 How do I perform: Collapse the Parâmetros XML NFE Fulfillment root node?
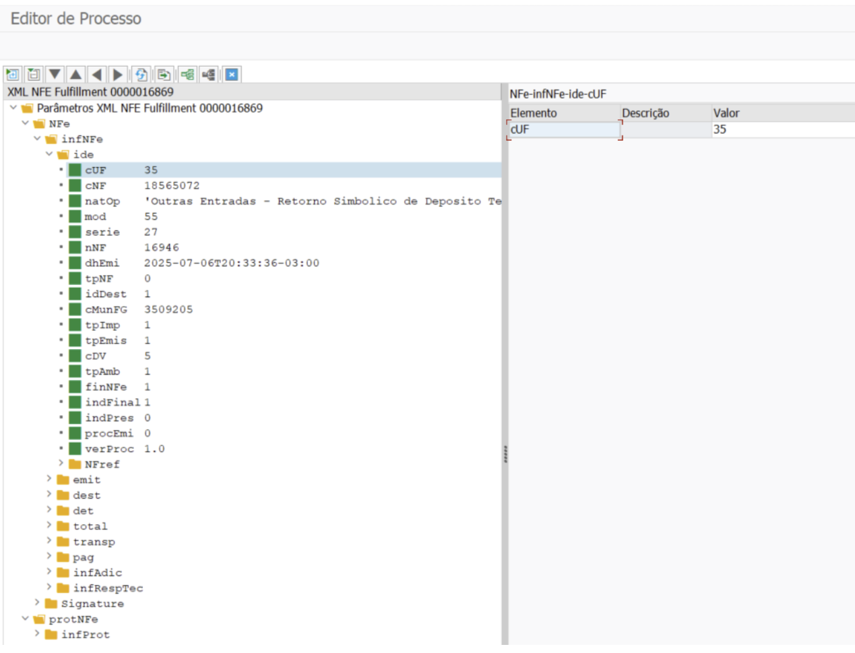click(13, 108)
